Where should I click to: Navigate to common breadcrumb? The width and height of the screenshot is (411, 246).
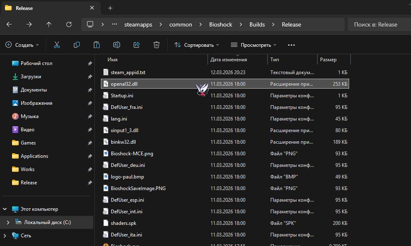pyautogui.click(x=181, y=24)
